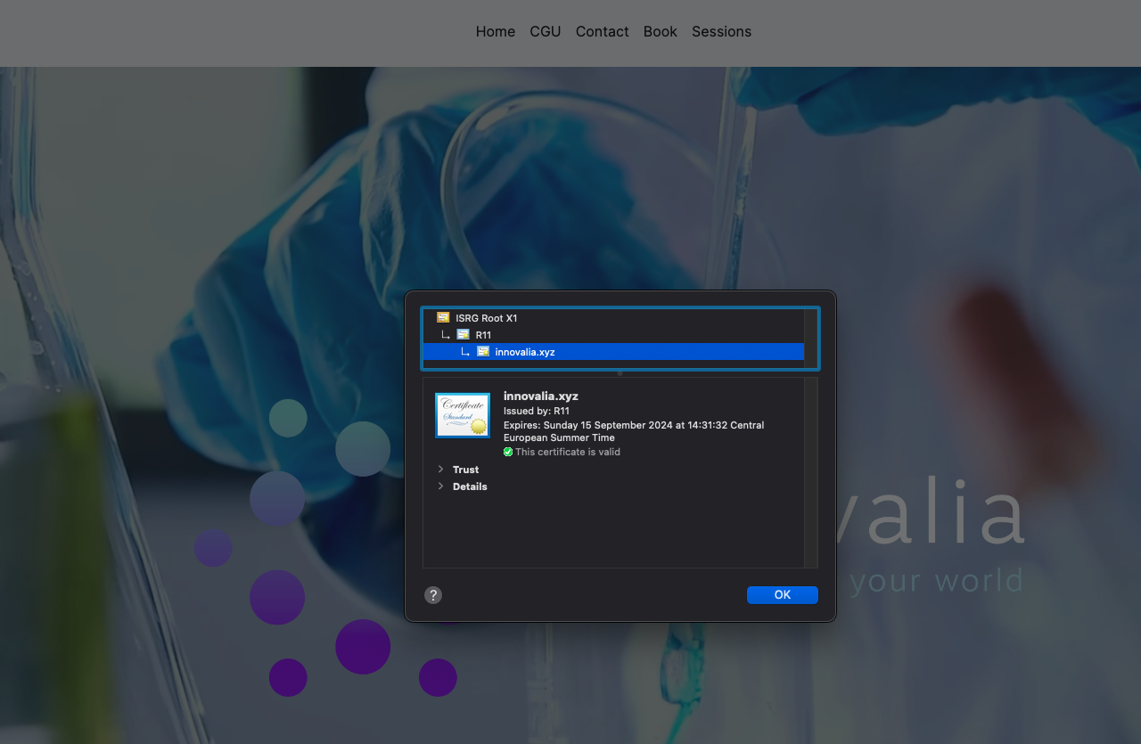Click the certificate details pane scrollbar
Image resolution: width=1141 pixels, height=744 pixels.
(x=810, y=472)
